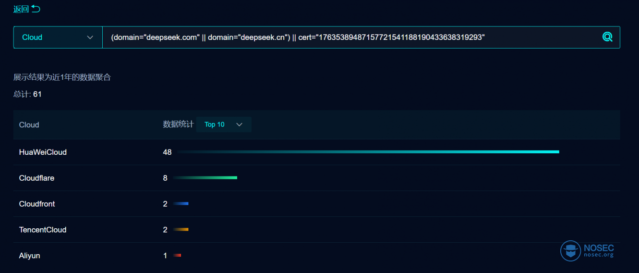Click the Cloudfront count 2
This screenshot has height=273, width=639.
pos(165,204)
